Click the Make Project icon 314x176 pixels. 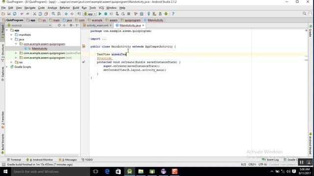click(x=79, y=14)
